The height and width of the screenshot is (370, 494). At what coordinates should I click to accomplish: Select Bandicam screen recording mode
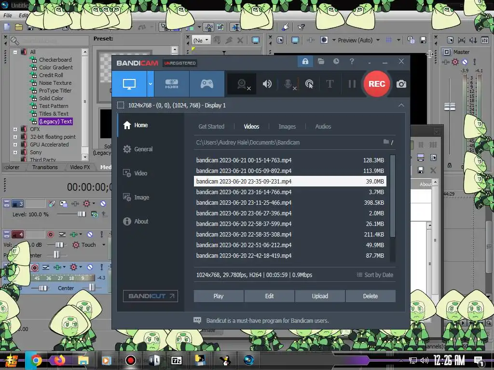click(x=129, y=84)
